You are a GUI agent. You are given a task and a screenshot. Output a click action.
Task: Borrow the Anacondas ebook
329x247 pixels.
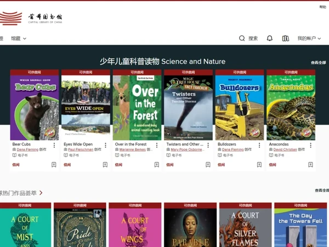(273, 165)
